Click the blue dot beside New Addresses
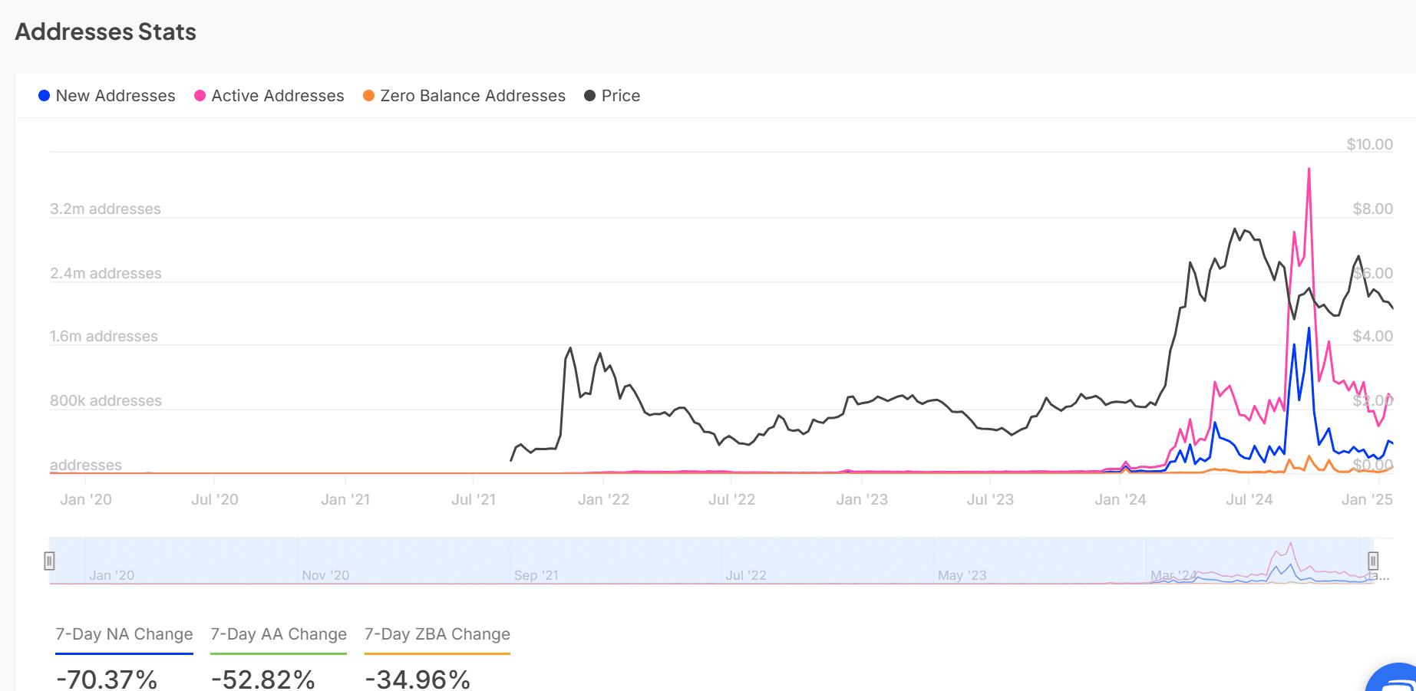1416x691 pixels. click(x=45, y=96)
